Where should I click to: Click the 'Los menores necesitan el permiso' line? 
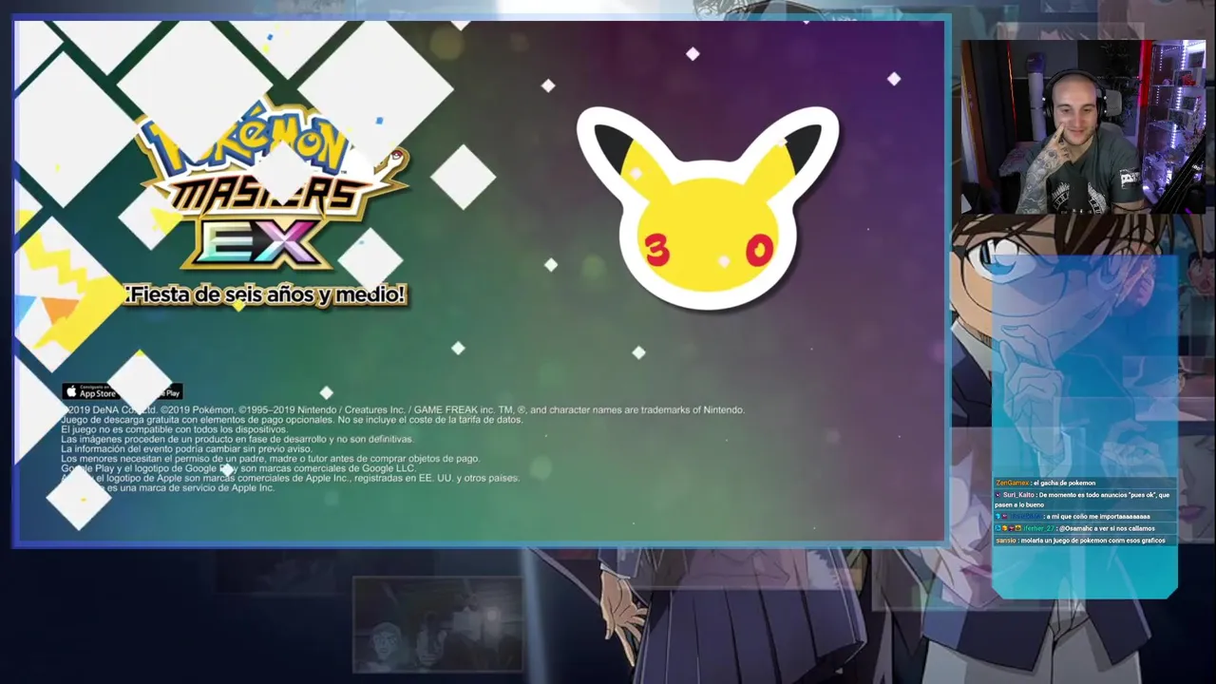pyautogui.click(x=271, y=459)
